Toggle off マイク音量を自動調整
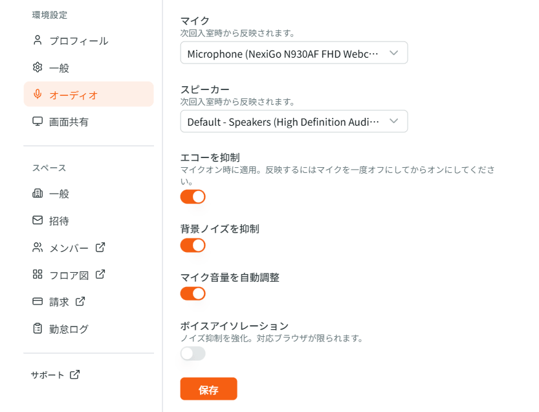This screenshot has width=539, height=412. point(192,293)
